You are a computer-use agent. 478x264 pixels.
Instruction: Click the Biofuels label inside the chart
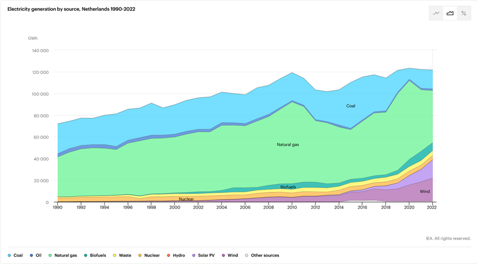tap(288, 187)
